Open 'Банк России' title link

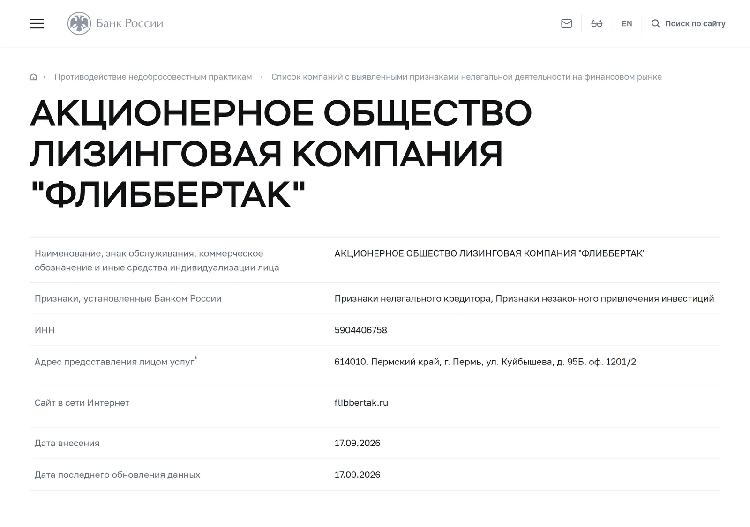tap(130, 23)
